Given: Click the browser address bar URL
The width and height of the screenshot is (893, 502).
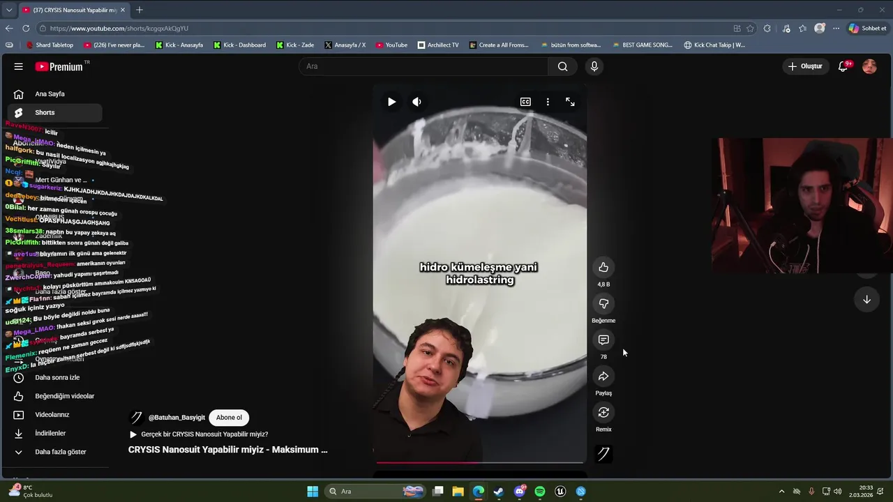Looking at the screenshot, I should [x=119, y=29].
